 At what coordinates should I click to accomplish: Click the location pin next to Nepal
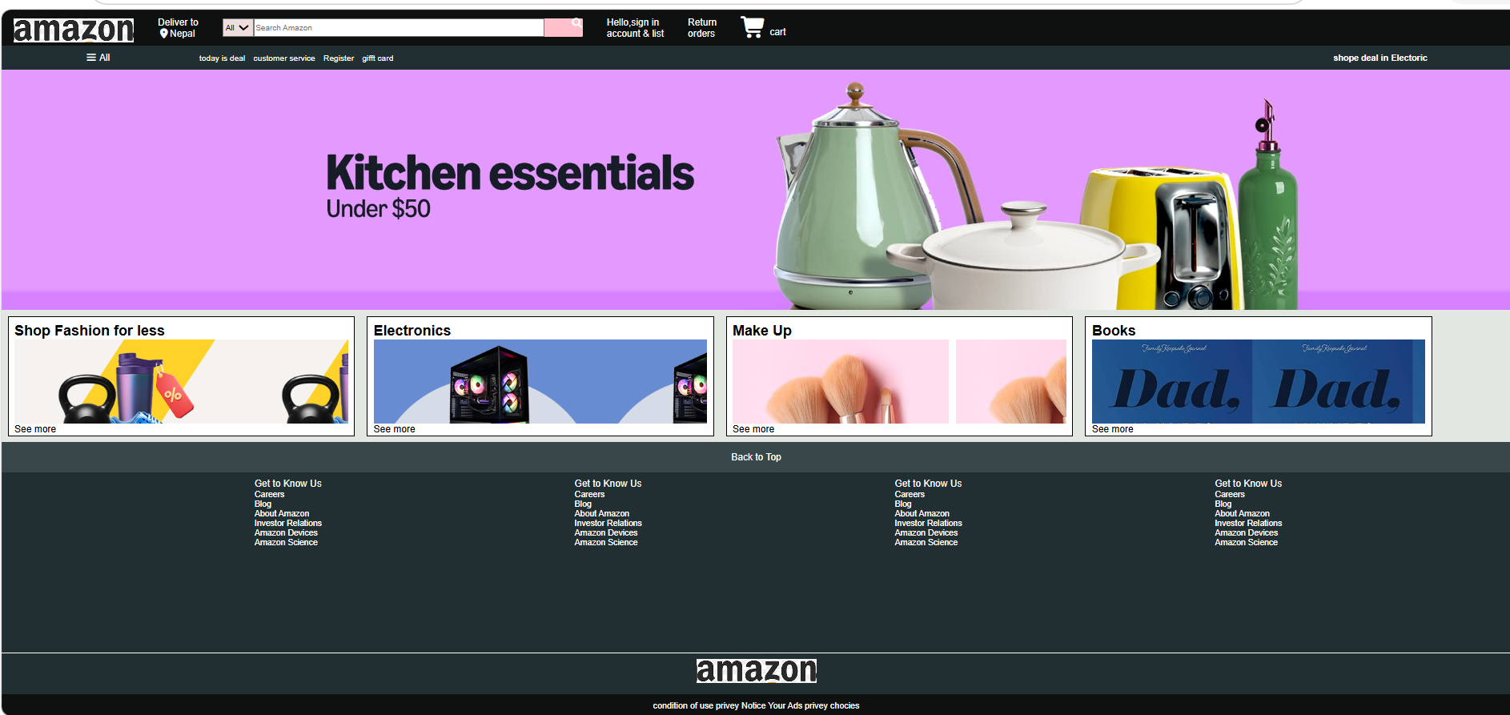[163, 34]
